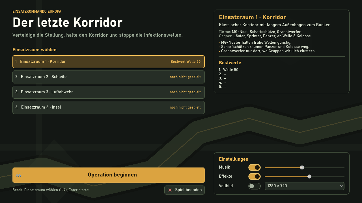Click the Einsatzraum 1 · Korridor panel heading
Viewport: 362px width, 203px height.
coord(253,17)
